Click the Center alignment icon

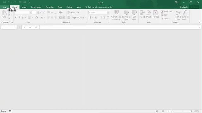tap(52, 18)
